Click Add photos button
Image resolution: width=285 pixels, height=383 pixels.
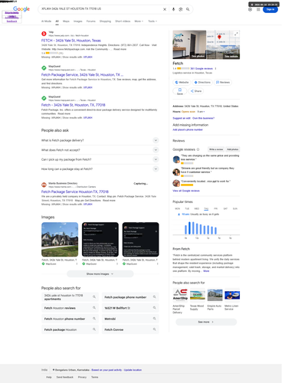click(233, 149)
